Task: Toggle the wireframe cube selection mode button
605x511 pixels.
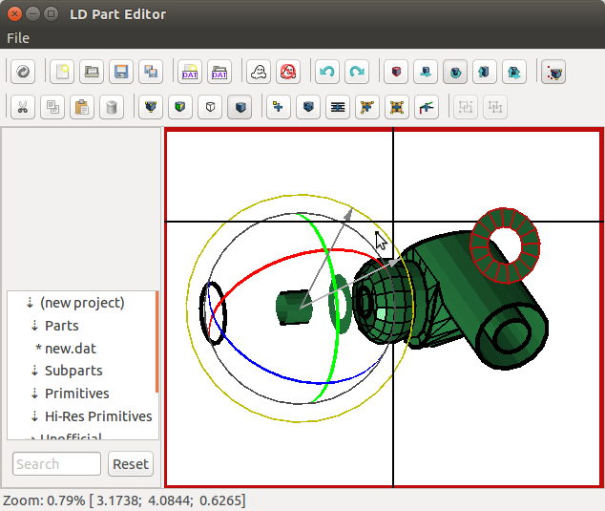Action: pyautogui.click(x=210, y=107)
